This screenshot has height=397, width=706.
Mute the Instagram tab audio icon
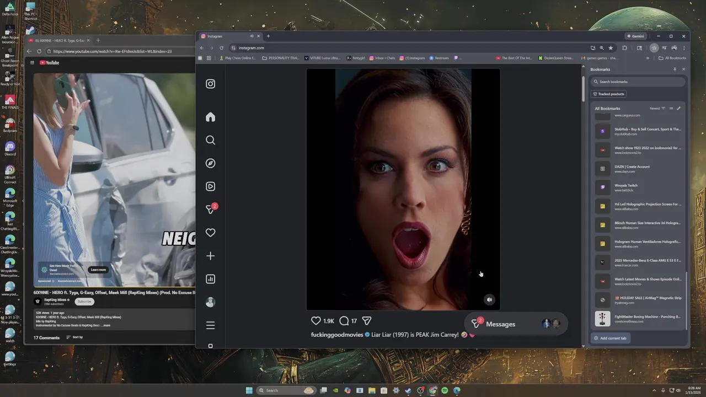(251, 36)
